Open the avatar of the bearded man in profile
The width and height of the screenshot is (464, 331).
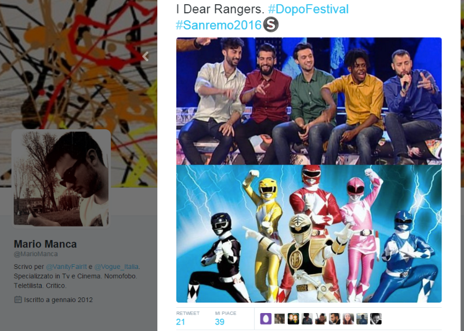(x=335, y=319)
